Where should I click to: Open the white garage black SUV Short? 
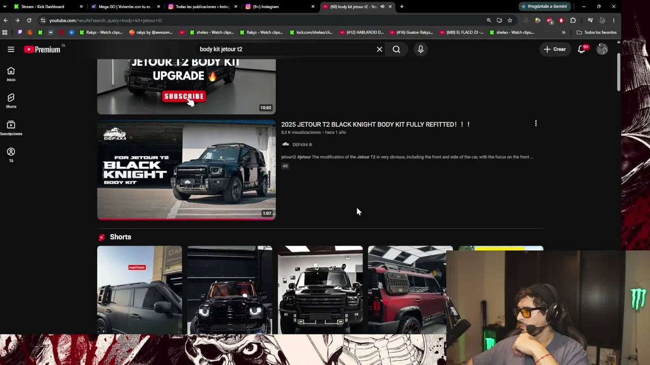(x=320, y=290)
